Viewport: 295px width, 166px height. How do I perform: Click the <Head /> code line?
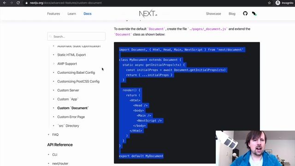[x=140, y=106]
